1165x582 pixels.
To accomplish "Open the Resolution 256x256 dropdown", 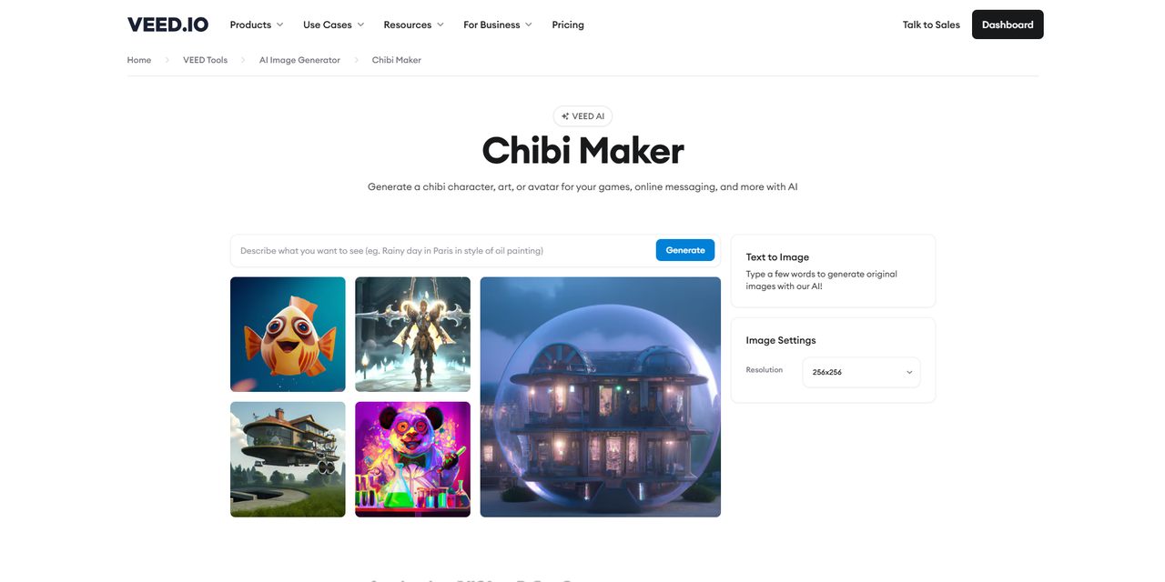I will point(861,372).
